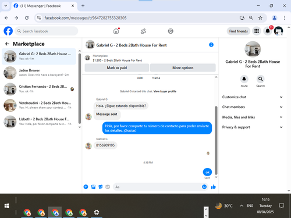Open the notifications bell icon
Image resolution: width=291 pixels, height=218 pixels.
click(268, 31)
